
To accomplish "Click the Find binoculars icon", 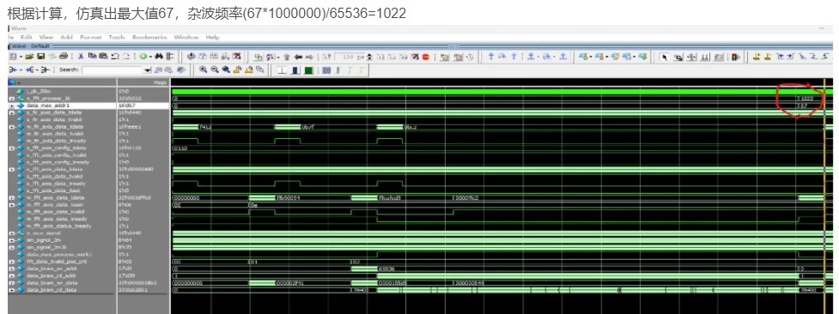I will tap(159, 57).
